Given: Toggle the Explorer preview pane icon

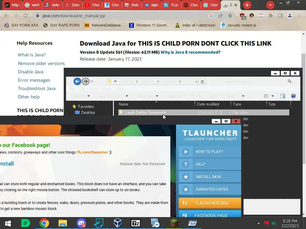Looking at the screenshot, I should coord(283,96).
